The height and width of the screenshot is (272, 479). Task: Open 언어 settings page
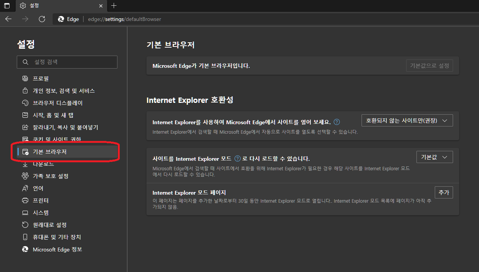point(38,188)
